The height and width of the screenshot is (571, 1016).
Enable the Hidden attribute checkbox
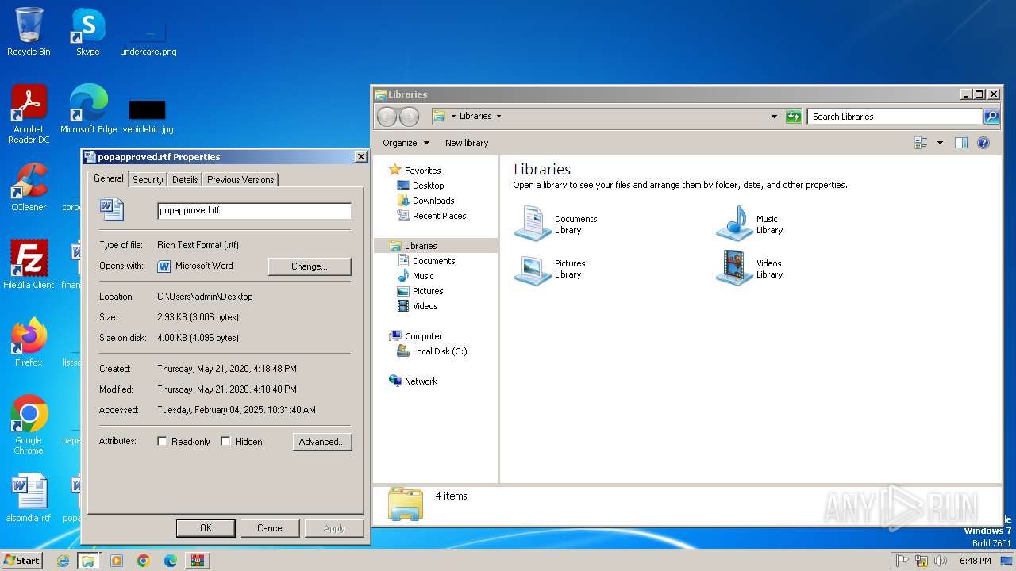coord(226,442)
